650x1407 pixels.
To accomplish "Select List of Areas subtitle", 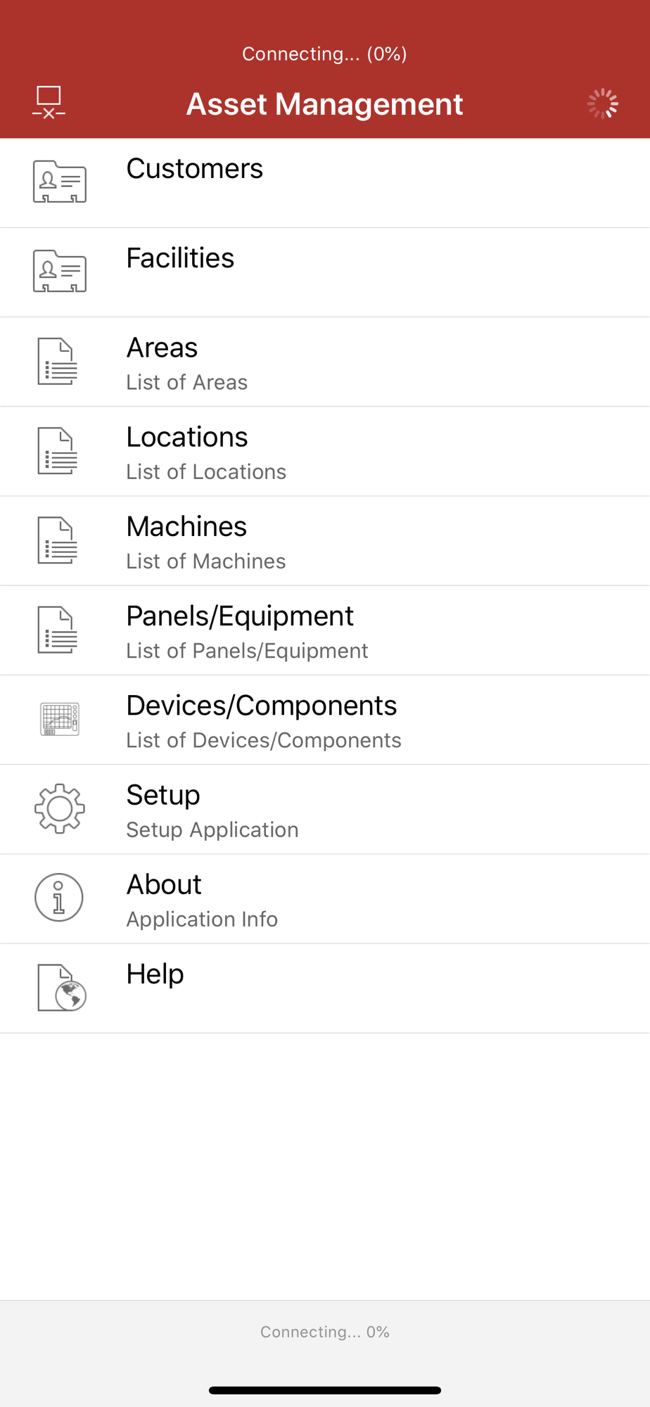I will tap(187, 382).
